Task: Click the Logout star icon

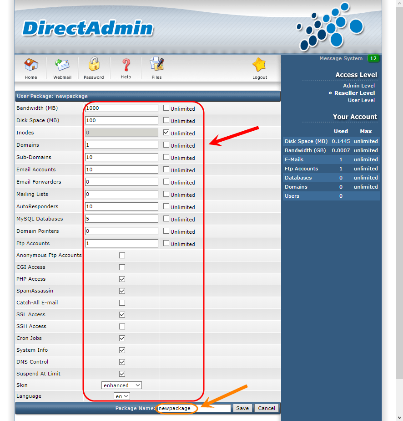Action: click(259, 65)
